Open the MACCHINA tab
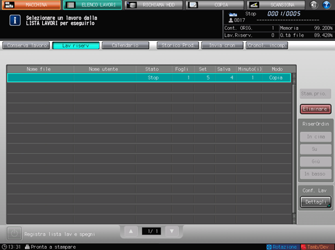The height and width of the screenshot is (250, 335). coord(31,5)
